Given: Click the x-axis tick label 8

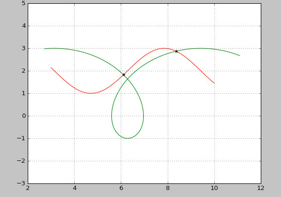Looking at the screenshot, I should point(168,188).
